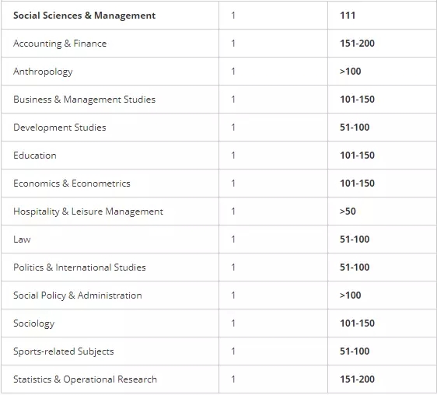The height and width of the screenshot is (395, 437).
Task: Click the 101-150 rank for Sociology
Action: point(357,323)
